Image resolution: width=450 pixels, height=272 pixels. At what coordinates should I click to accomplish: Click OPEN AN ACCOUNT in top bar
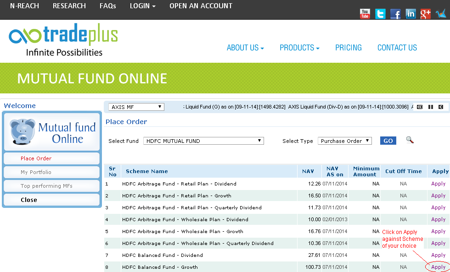tap(201, 6)
